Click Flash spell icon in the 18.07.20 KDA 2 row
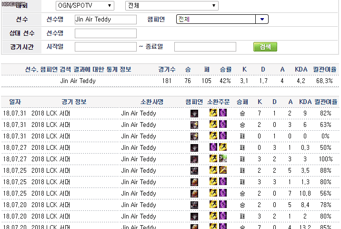The height and width of the screenshot is (229, 341). (213, 216)
